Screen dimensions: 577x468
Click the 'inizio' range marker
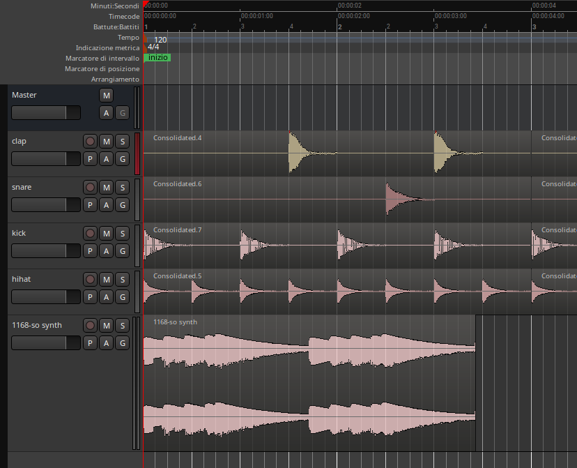click(x=157, y=58)
